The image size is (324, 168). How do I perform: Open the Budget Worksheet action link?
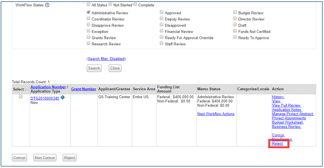287,122
